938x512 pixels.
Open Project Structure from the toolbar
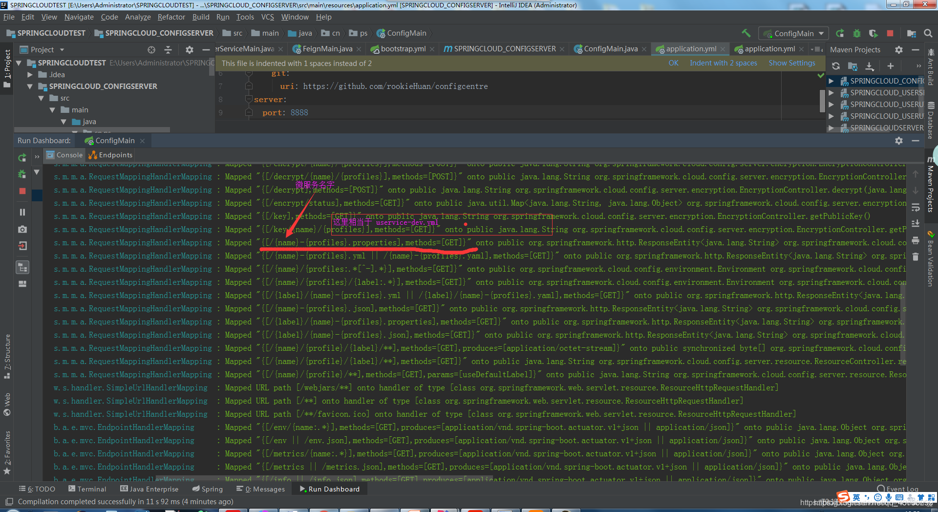(x=912, y=33)
